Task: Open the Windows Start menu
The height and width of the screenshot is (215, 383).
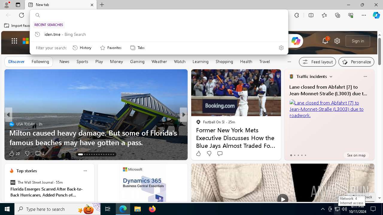Action: (x=7, y=209)
